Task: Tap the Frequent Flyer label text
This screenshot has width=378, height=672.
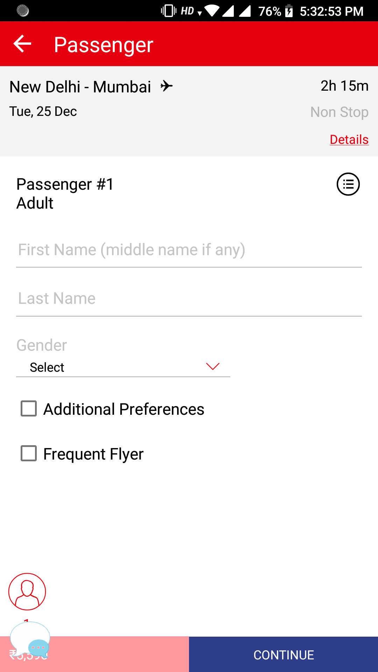Action: point(93,454)
